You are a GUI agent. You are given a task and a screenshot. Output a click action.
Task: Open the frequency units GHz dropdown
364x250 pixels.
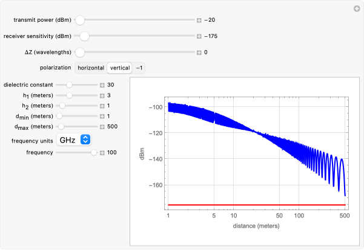pyautogui.click(x=74, y=140)
